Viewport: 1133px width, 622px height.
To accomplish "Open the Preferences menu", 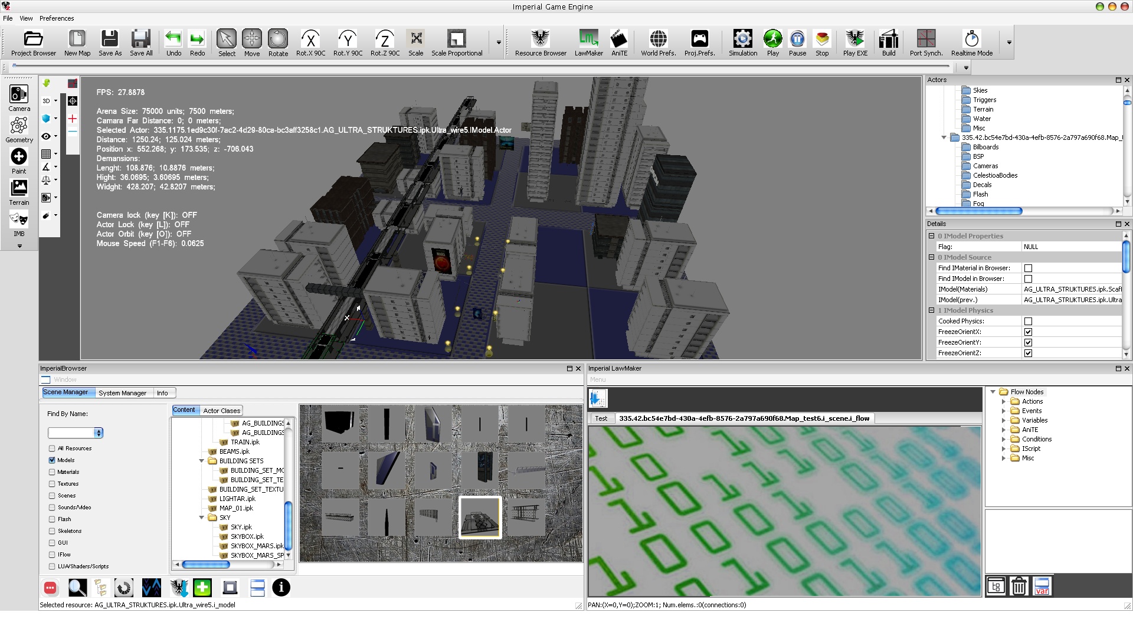I will click(57, 18).
